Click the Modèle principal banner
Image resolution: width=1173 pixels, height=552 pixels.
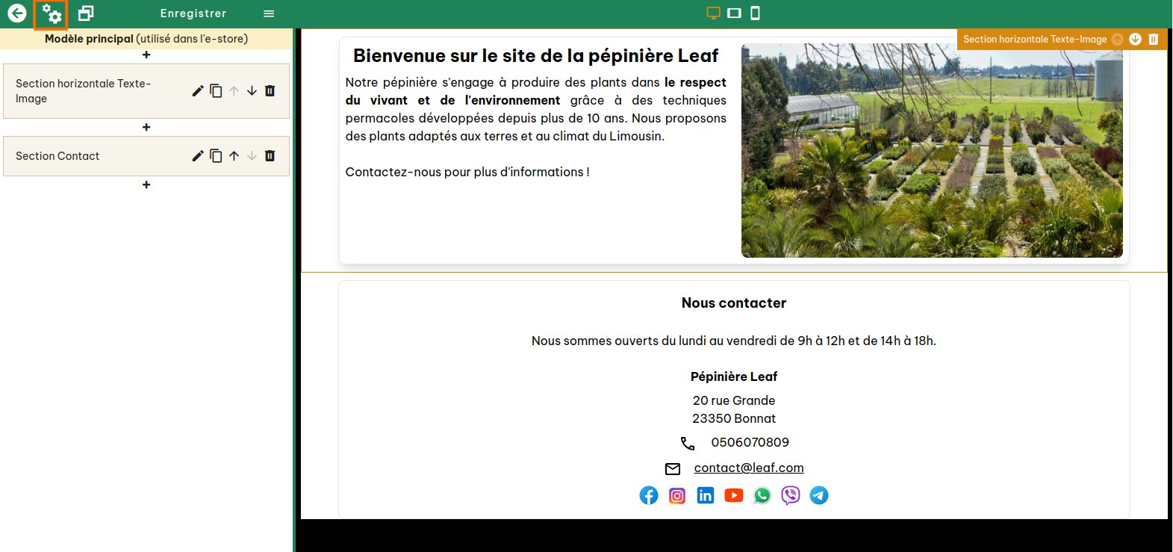point(146,39)
